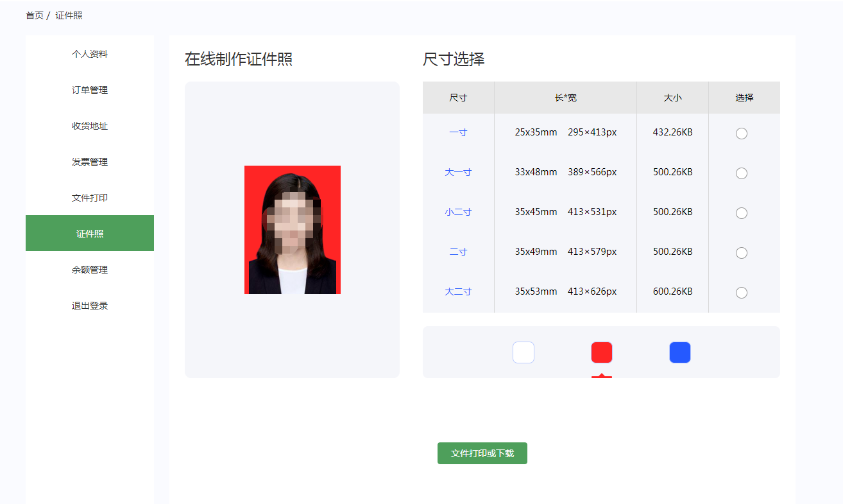Click the 二寸 size link
Image resolution: width=843 pixels, height=504 pixels.
[x=458, y=252]
